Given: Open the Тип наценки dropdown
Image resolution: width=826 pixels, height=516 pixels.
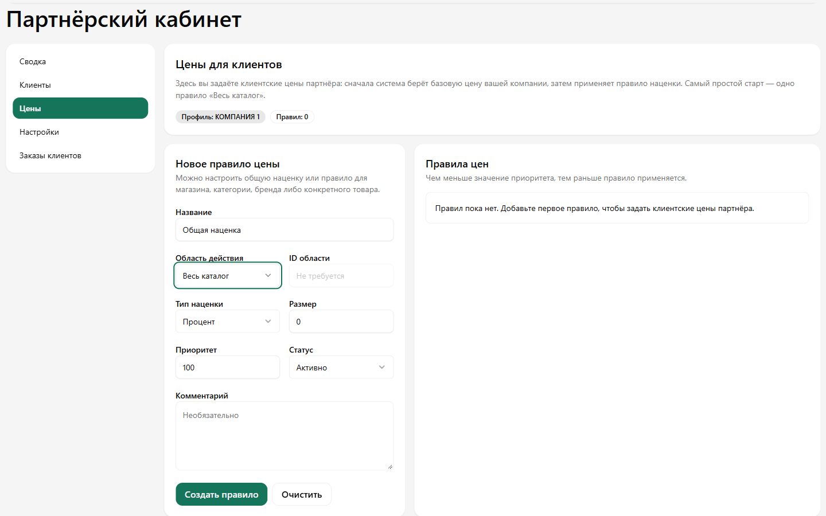Looking at the screenshot, I should pos(228,322).
